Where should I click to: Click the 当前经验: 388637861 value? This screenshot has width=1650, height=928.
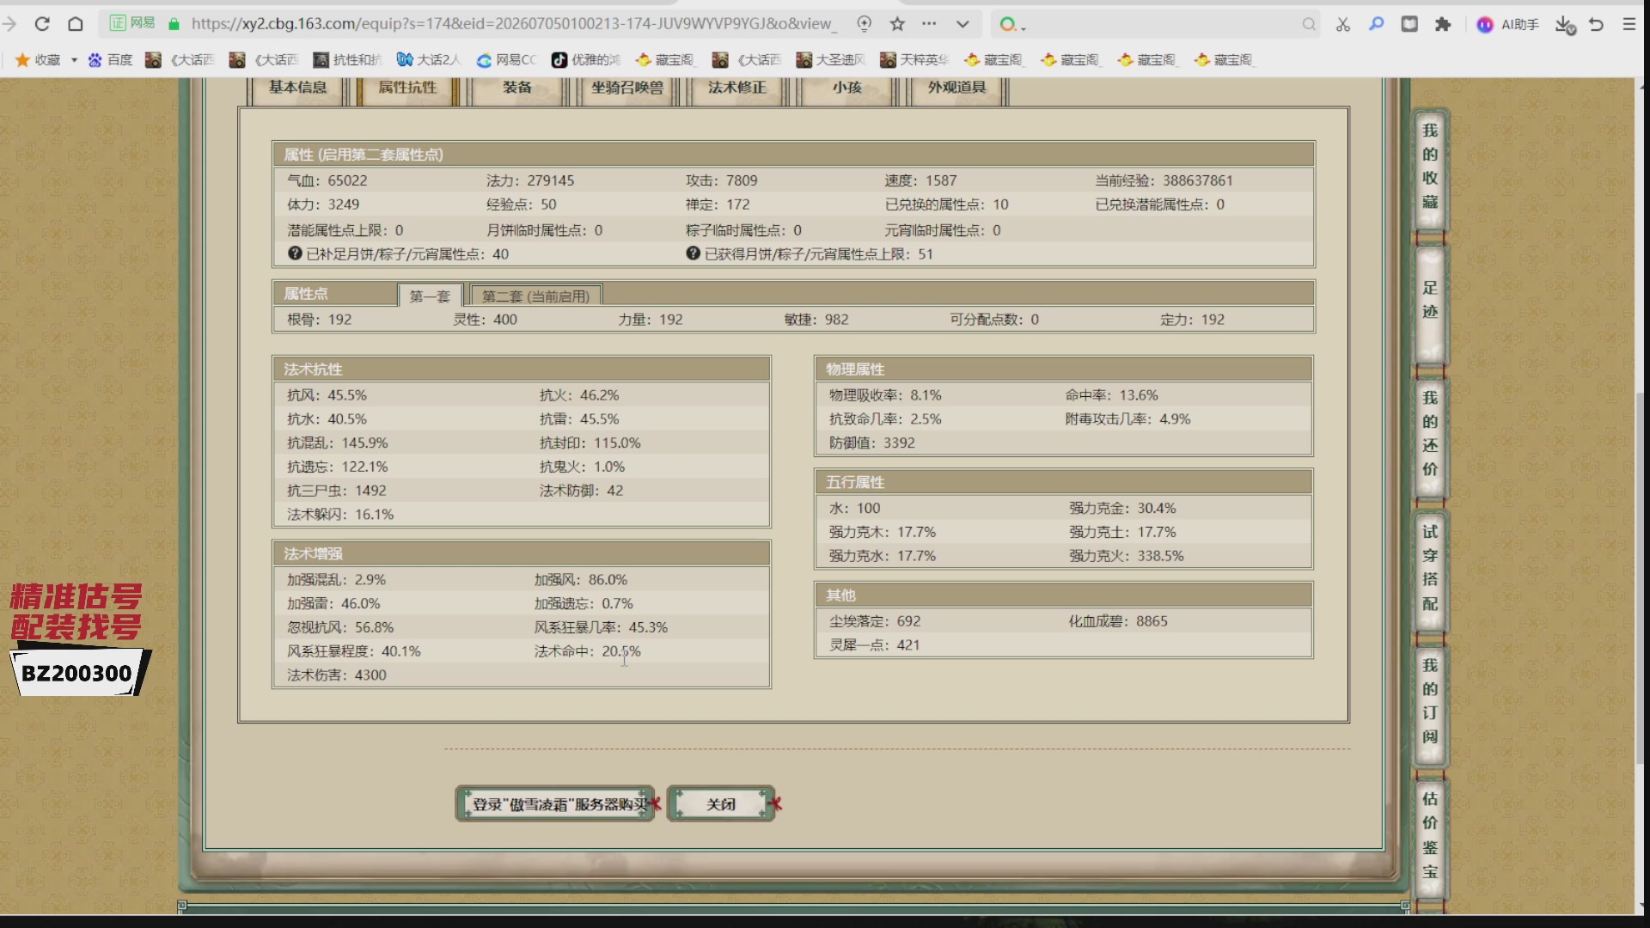[1164, 181]
